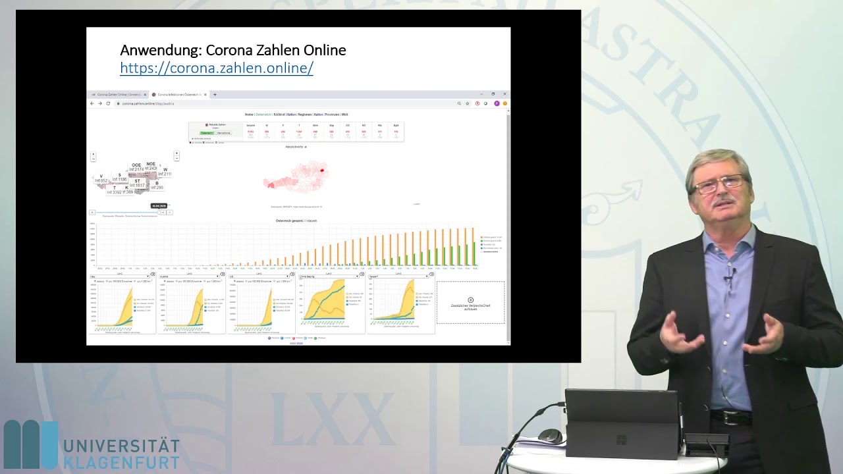Click the padlock icon in the address bar

tap(119, 103)
